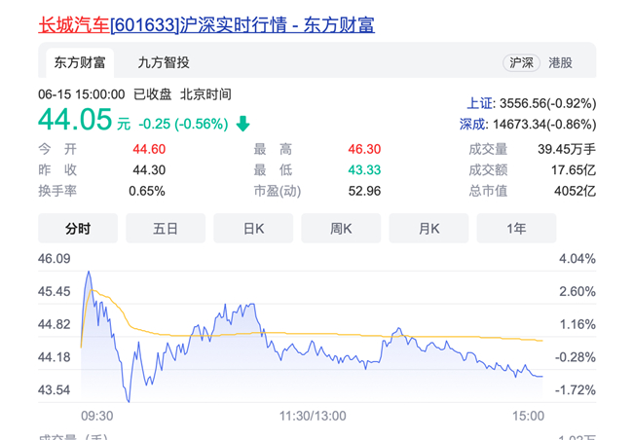Click the 成交量 value 39.45万手
Image resolution: width=633 pixels, height=440 pixels.
click(567, 149)
